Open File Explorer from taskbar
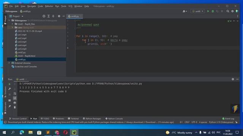 [x=30, y=133]
